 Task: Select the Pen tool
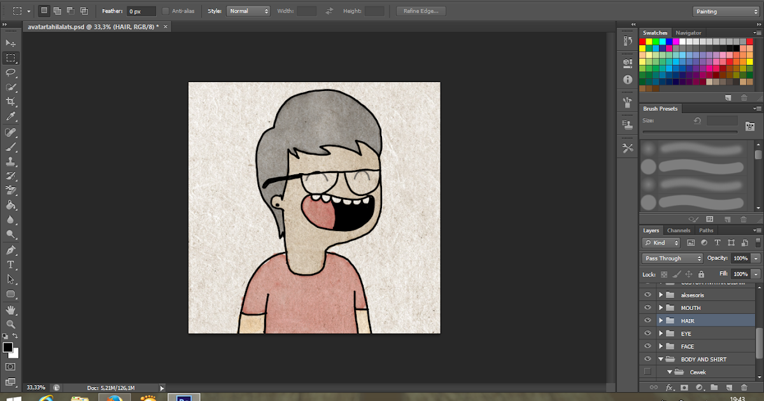pos(11,250)
